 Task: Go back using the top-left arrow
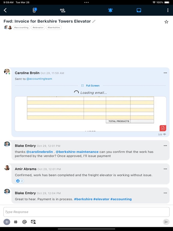coord(5,10)
